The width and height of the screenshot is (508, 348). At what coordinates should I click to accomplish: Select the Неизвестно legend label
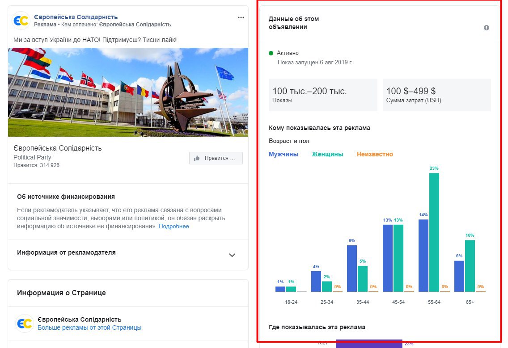[375, 154]
